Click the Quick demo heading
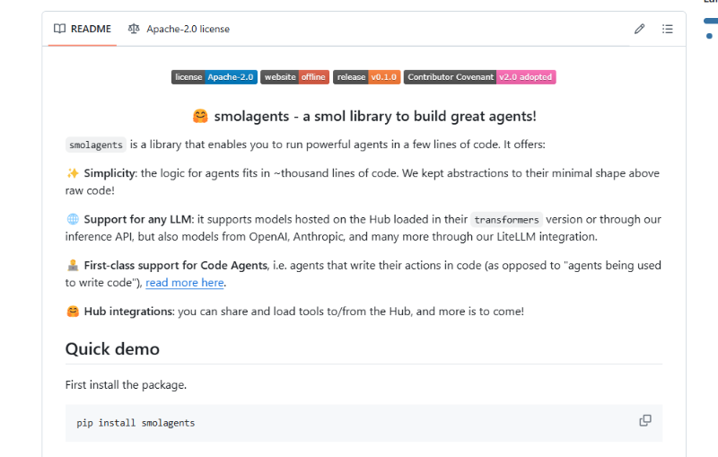Viewport: 718px width, 457px height. point(112,349)
